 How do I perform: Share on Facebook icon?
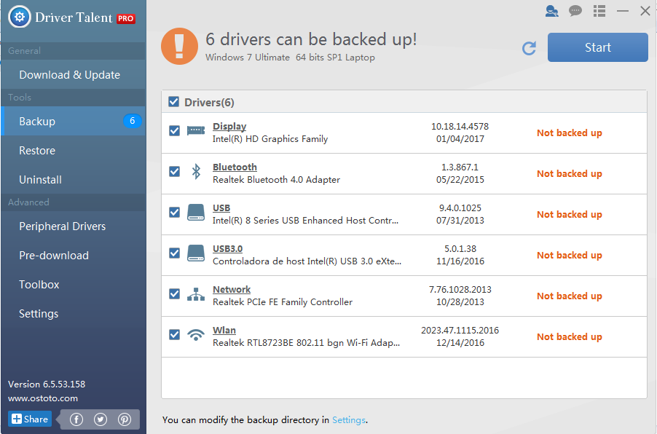pos(76,419)
